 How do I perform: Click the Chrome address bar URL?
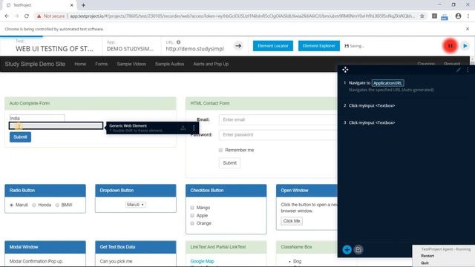243,16
